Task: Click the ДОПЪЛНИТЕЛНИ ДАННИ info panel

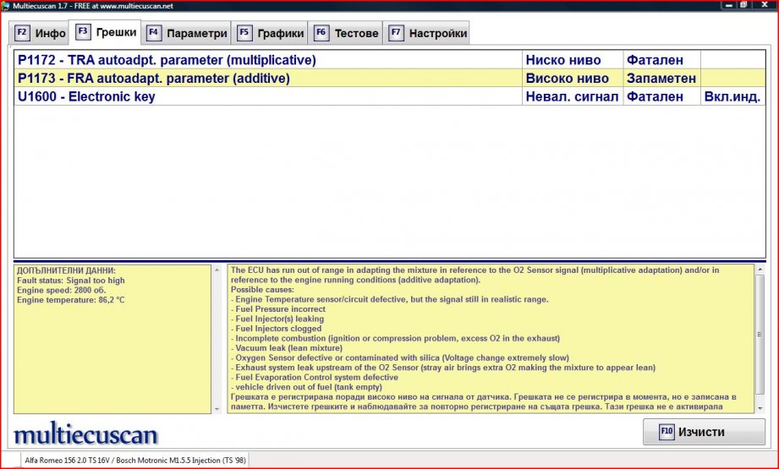Action: (x=112, y=338)
